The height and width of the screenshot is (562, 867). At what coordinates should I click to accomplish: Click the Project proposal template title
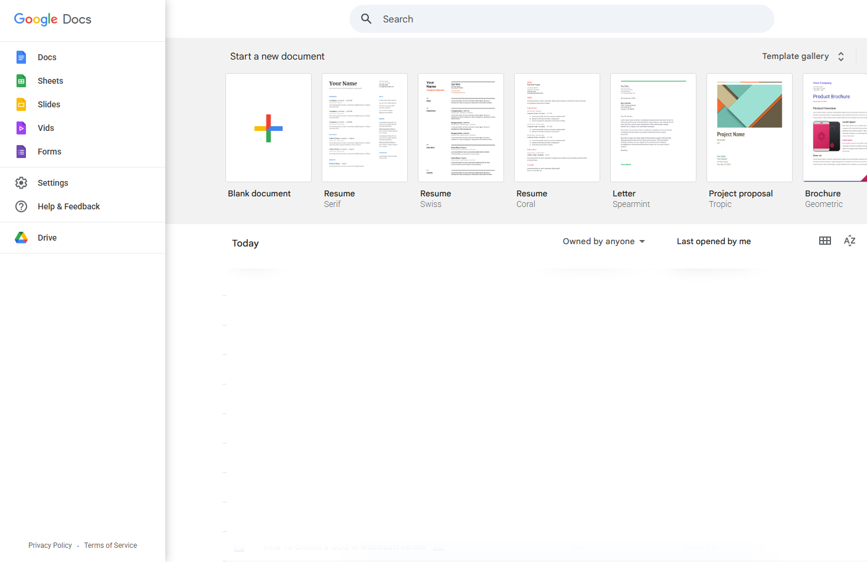coord(741,193)
